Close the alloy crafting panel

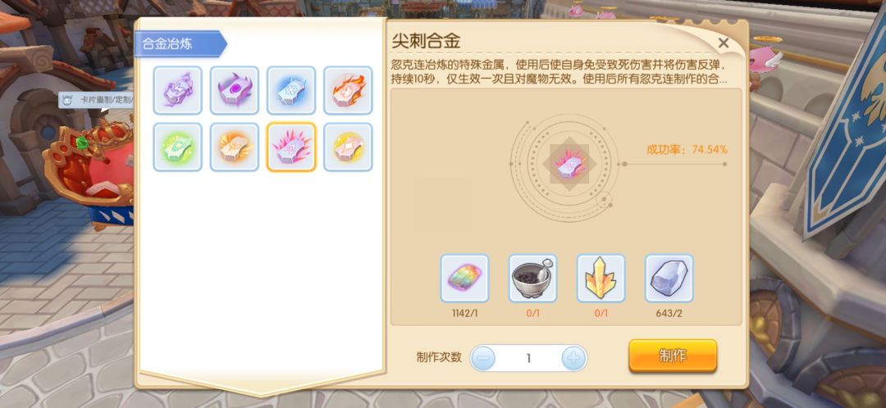coord(724,43)
